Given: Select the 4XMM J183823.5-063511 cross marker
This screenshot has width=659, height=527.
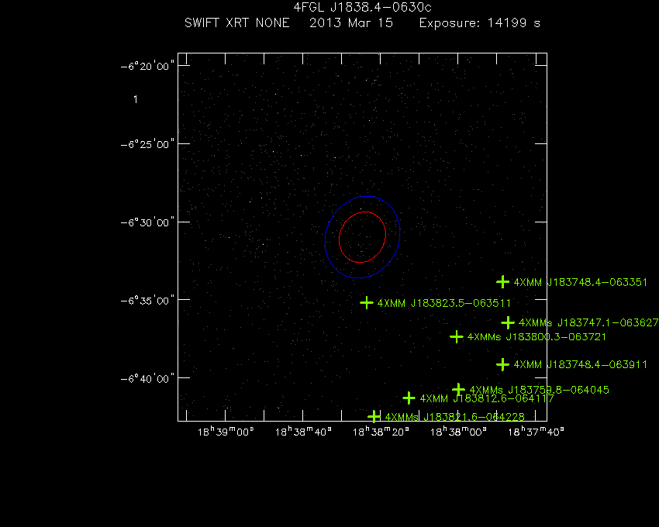Looking at the screenshot, I should [367, 302].
